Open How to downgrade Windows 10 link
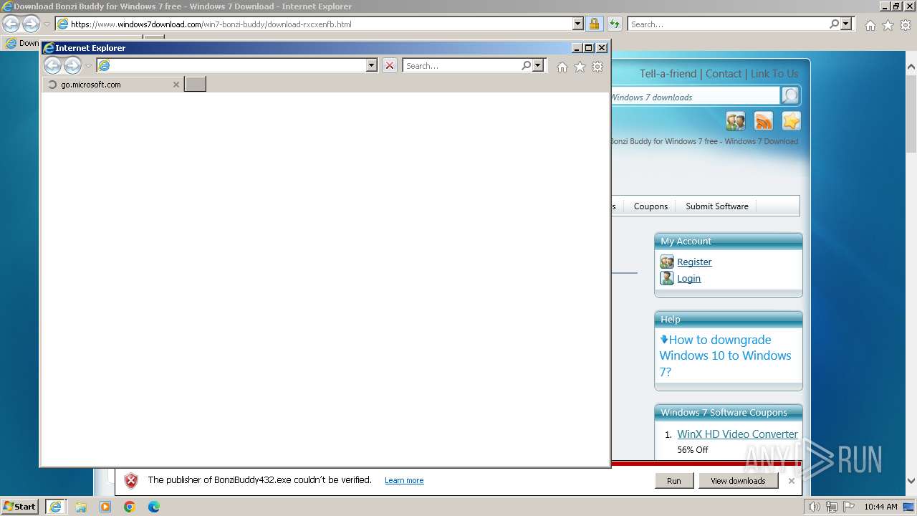Screen dimensions: 917x516 click(725, 355)
